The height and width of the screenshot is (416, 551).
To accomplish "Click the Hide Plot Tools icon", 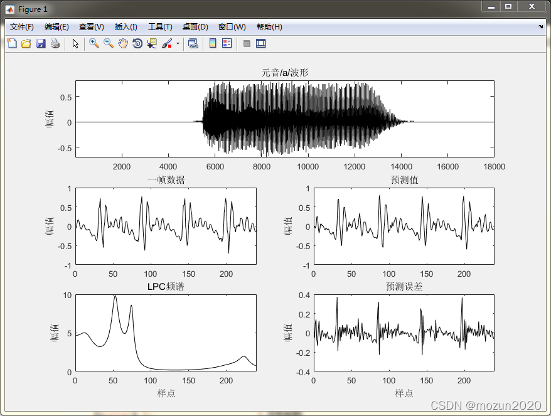I will coord(247,43).
